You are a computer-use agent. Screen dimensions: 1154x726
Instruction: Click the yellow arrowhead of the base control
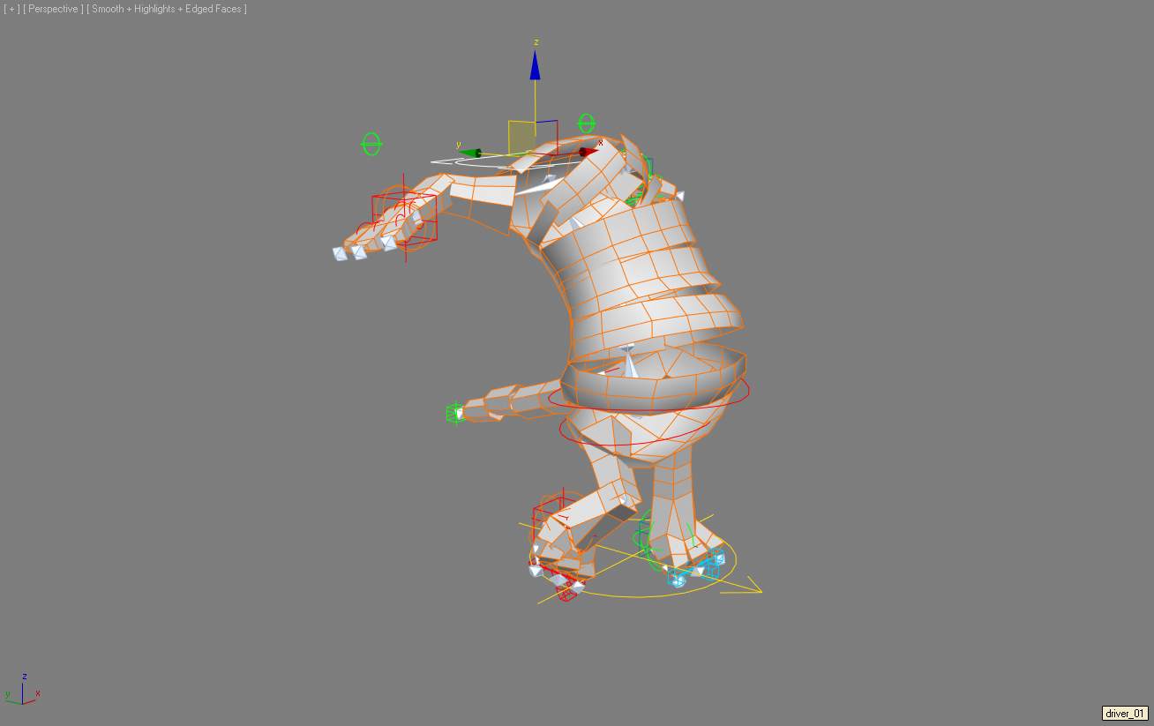[x=752, y=586]
